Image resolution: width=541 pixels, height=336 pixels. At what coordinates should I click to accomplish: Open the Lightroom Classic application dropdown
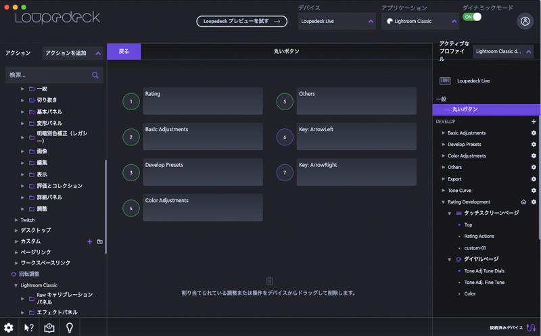[420, 22]
